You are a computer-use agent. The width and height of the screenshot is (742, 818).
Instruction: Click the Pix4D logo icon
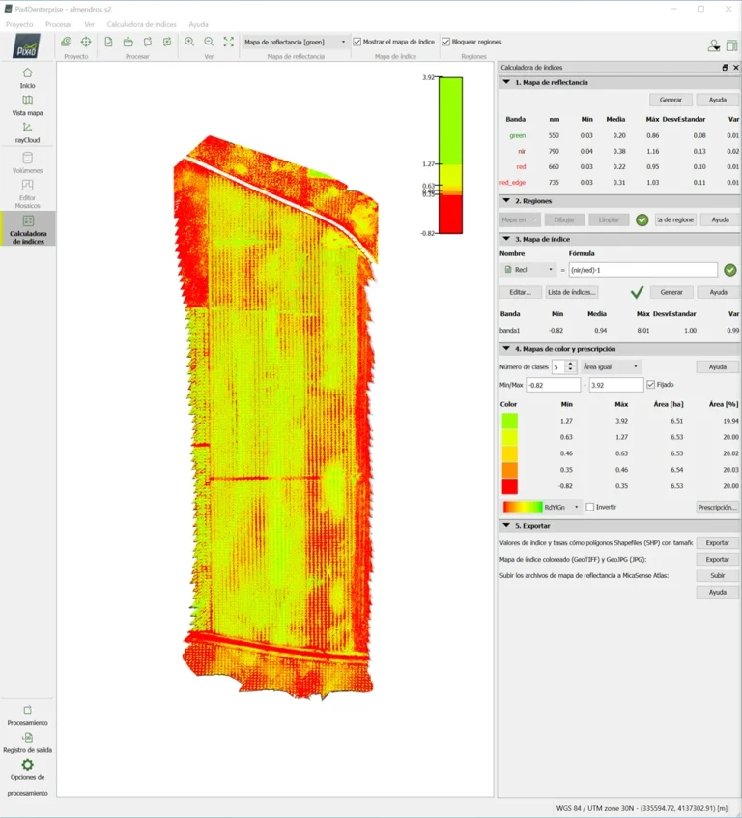click(27, 45)
